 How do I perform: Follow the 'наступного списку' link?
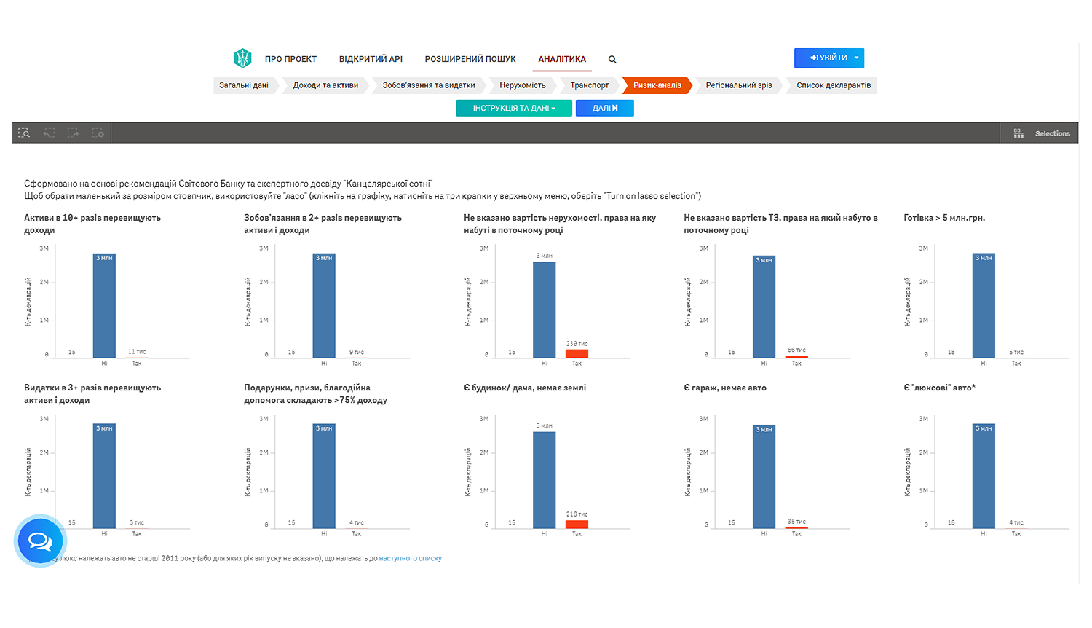(x=410, y=559)
